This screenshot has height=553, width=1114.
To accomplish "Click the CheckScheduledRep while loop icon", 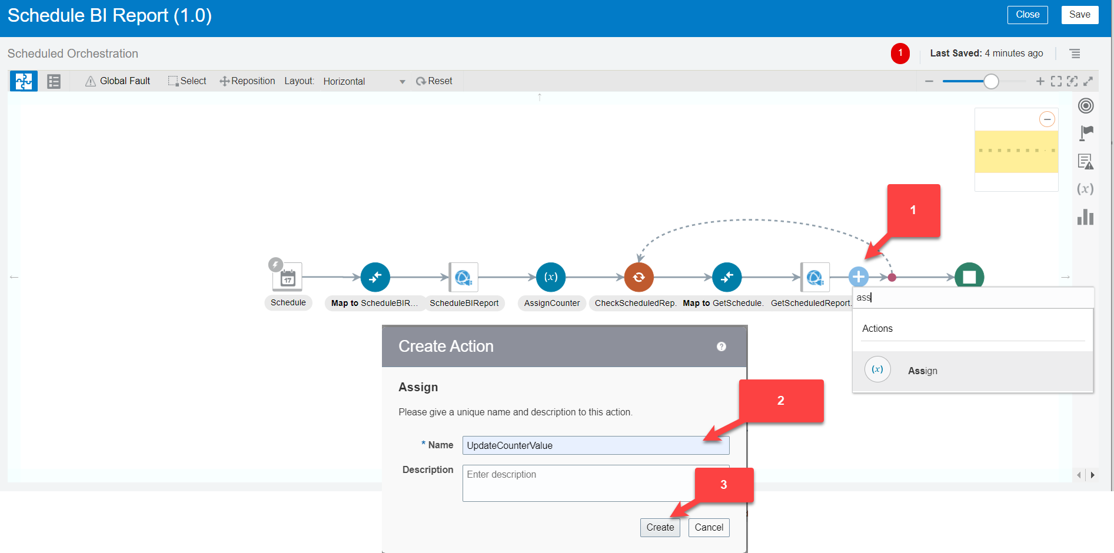I will click(x=639, y=277).
